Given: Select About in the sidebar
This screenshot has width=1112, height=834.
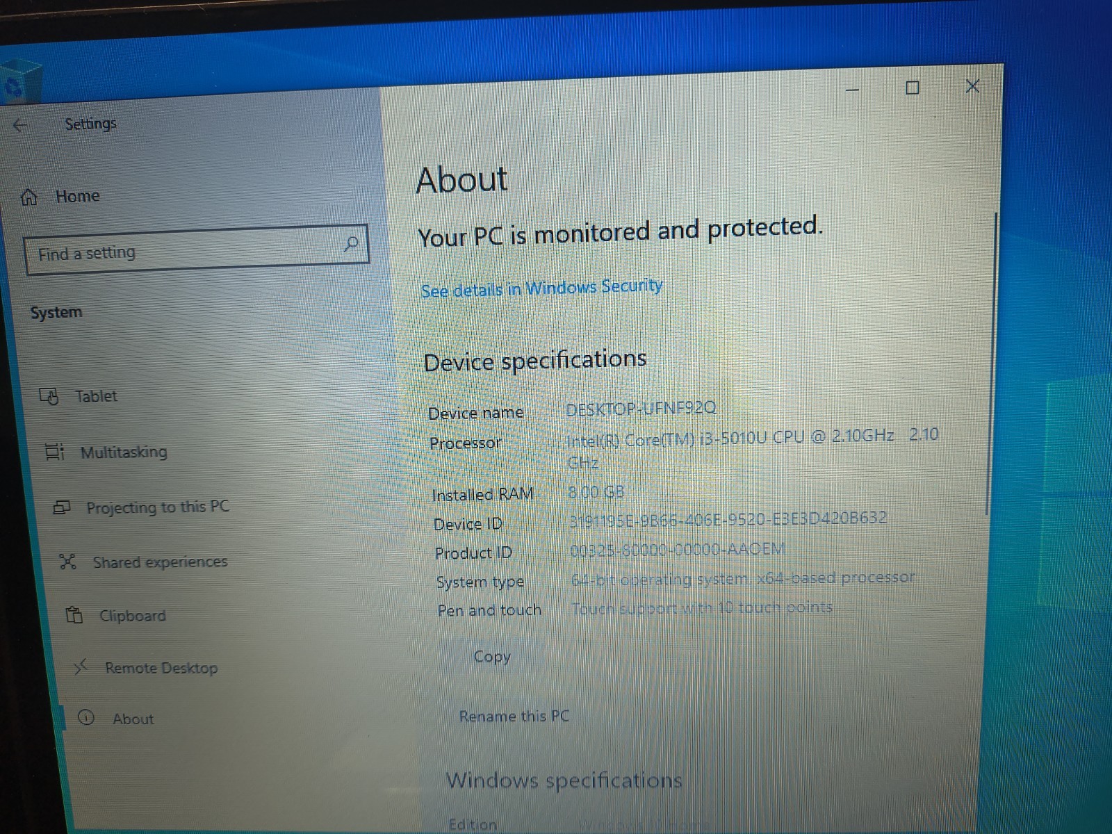Looking at the screenshot, I should [x=133, y=719].
